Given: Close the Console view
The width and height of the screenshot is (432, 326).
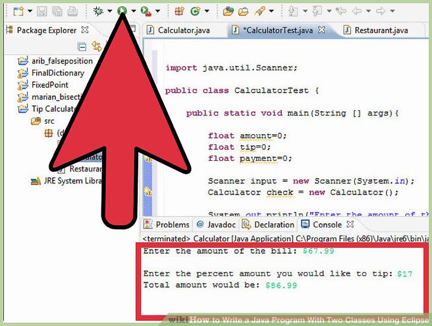Looking at the screenshot, I should pyautogui.click(x=350, y=224).
